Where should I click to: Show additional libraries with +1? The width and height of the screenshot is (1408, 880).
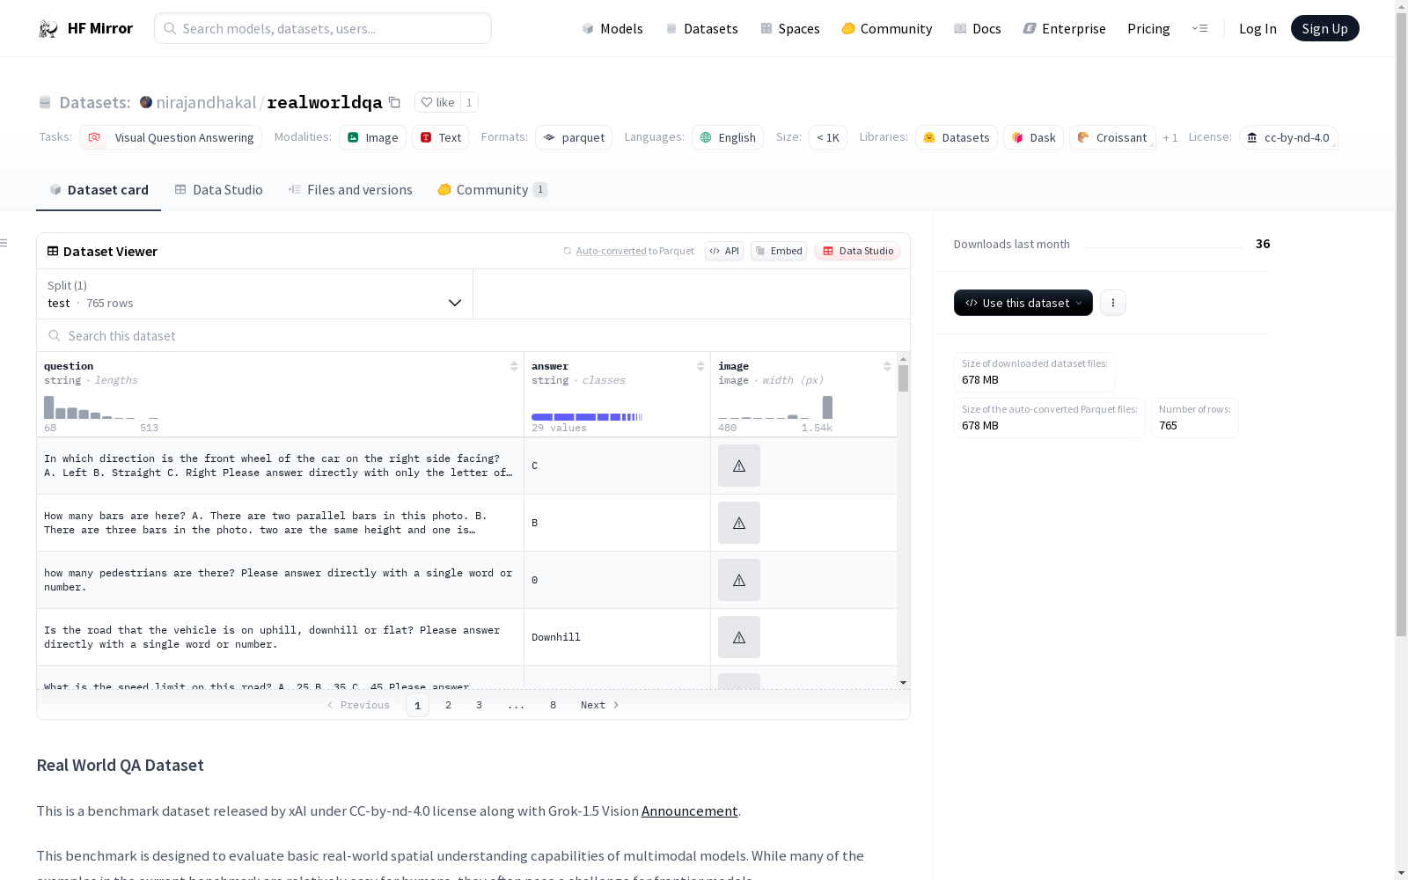(x=1170, y=138)
